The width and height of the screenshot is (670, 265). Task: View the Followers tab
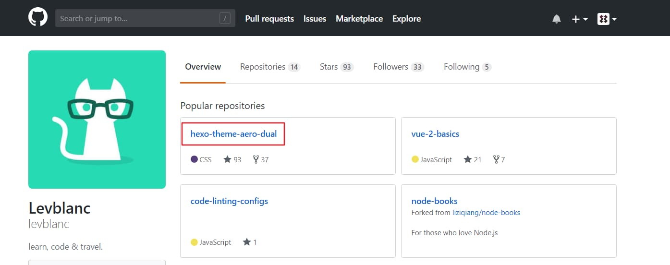tap(399, 67)
